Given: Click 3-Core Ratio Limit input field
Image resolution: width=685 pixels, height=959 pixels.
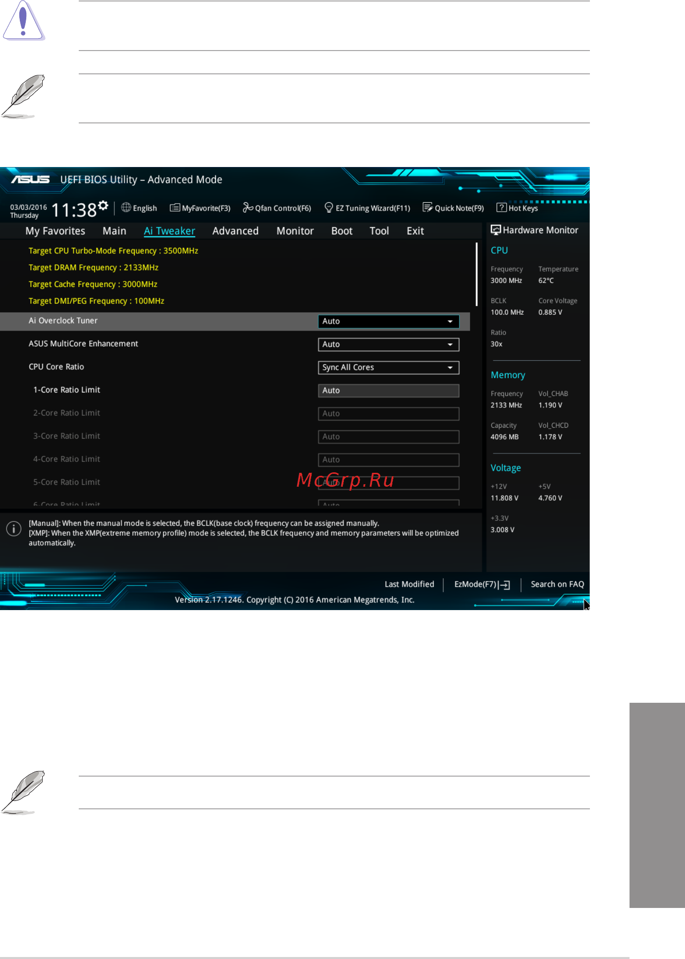Looking at the screenshot, I should 388,437.
